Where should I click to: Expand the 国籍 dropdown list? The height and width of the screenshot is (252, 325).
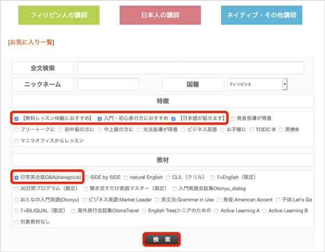pyautogui.click(x=284, y=84)
